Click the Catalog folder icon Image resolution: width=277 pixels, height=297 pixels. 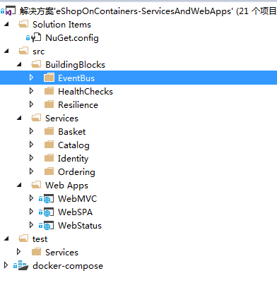click(x=49, y=145)
